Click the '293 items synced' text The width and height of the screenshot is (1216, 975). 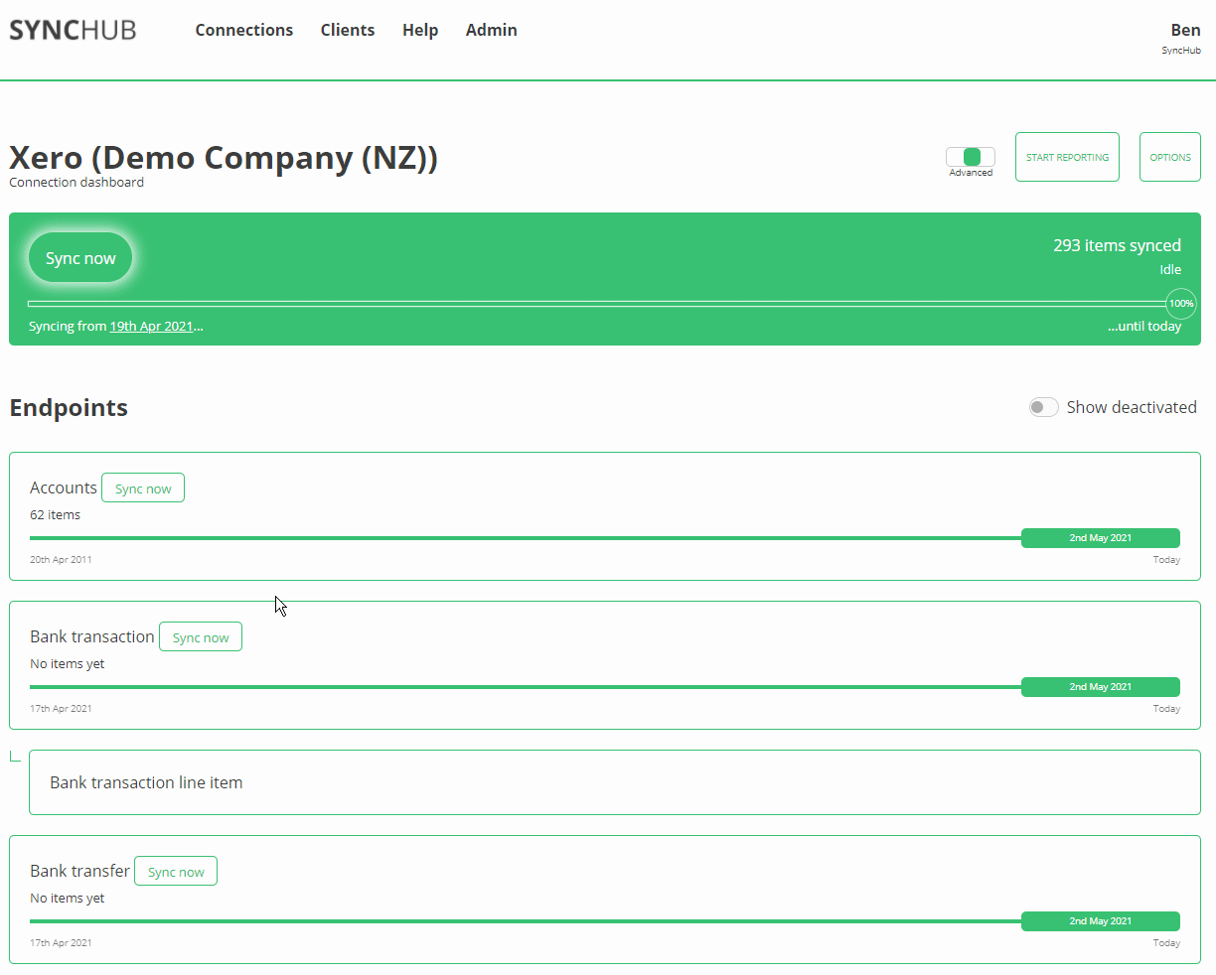1117,245
